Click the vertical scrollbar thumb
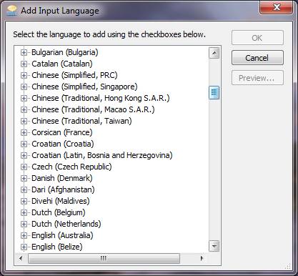This screenshot has width=298, height=276. (x=214, y=92)
